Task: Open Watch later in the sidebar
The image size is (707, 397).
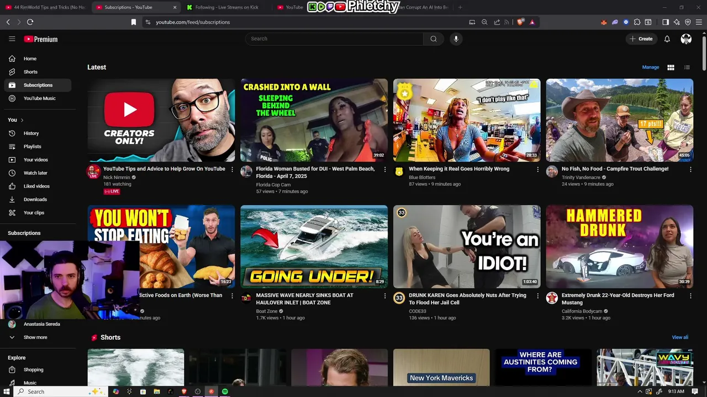Action: [38, 173]
